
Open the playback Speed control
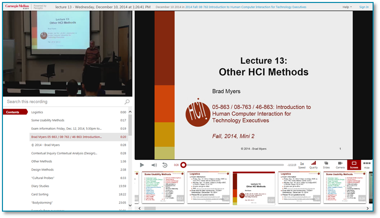(x=302, y=165)
